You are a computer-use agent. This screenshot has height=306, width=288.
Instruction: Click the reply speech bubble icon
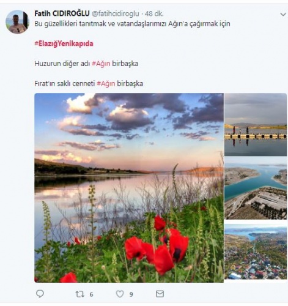click(x=40, y=294)
